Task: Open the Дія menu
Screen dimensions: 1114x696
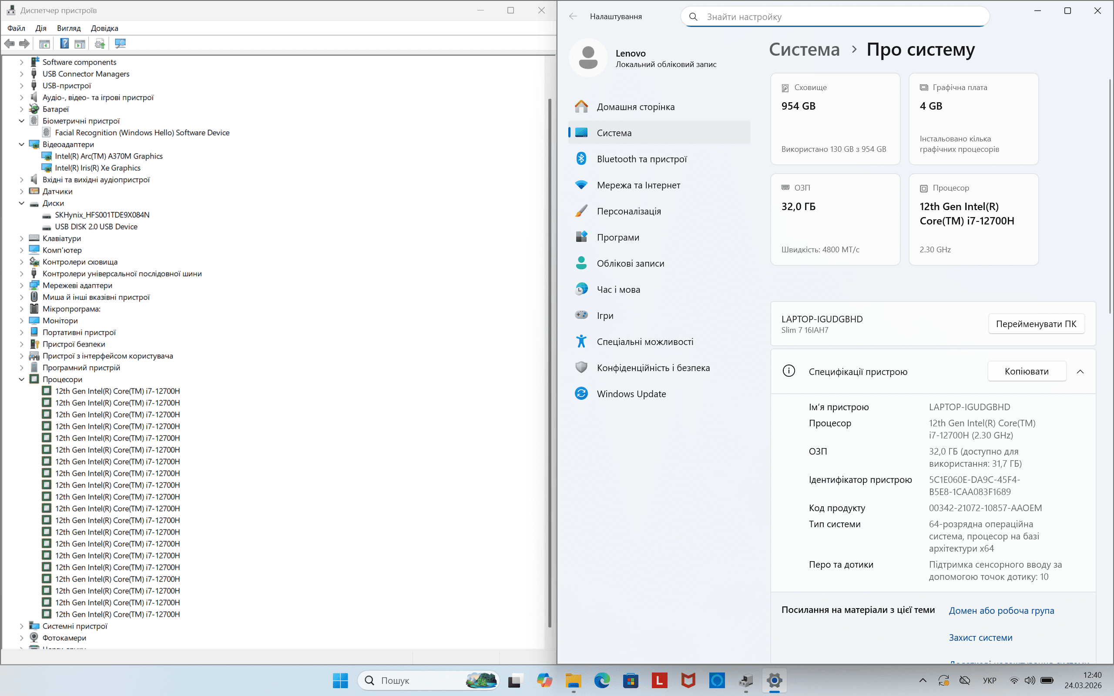Action: [40, 28]
